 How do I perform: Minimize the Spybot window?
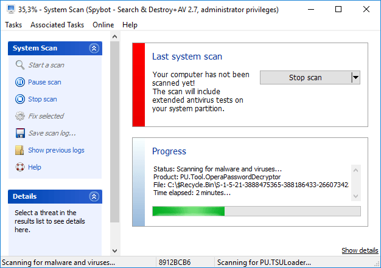pyautogui.click(x=311, y=10)
